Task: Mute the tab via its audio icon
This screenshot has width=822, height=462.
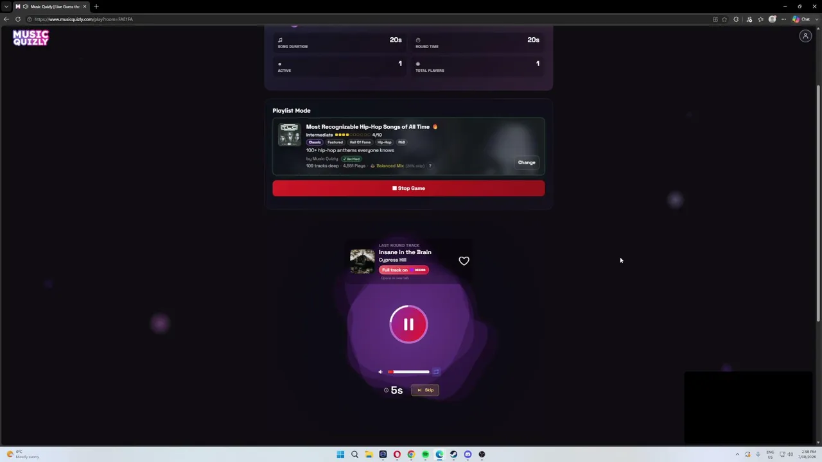Action: point(26,6)
